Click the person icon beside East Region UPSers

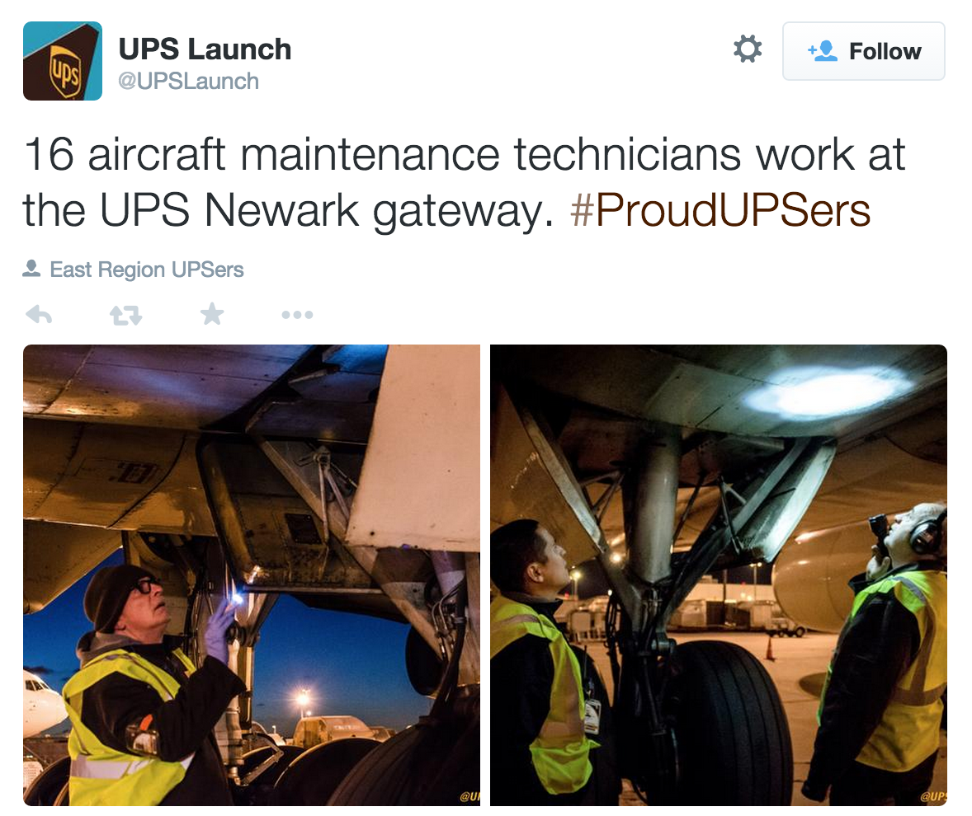tap(31, 269)
